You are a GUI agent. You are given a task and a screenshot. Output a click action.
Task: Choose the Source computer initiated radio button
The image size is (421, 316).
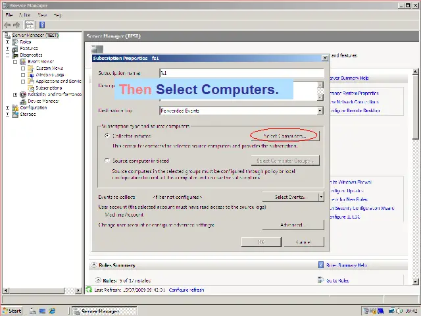pyautogui.click(x=107, y=161)
